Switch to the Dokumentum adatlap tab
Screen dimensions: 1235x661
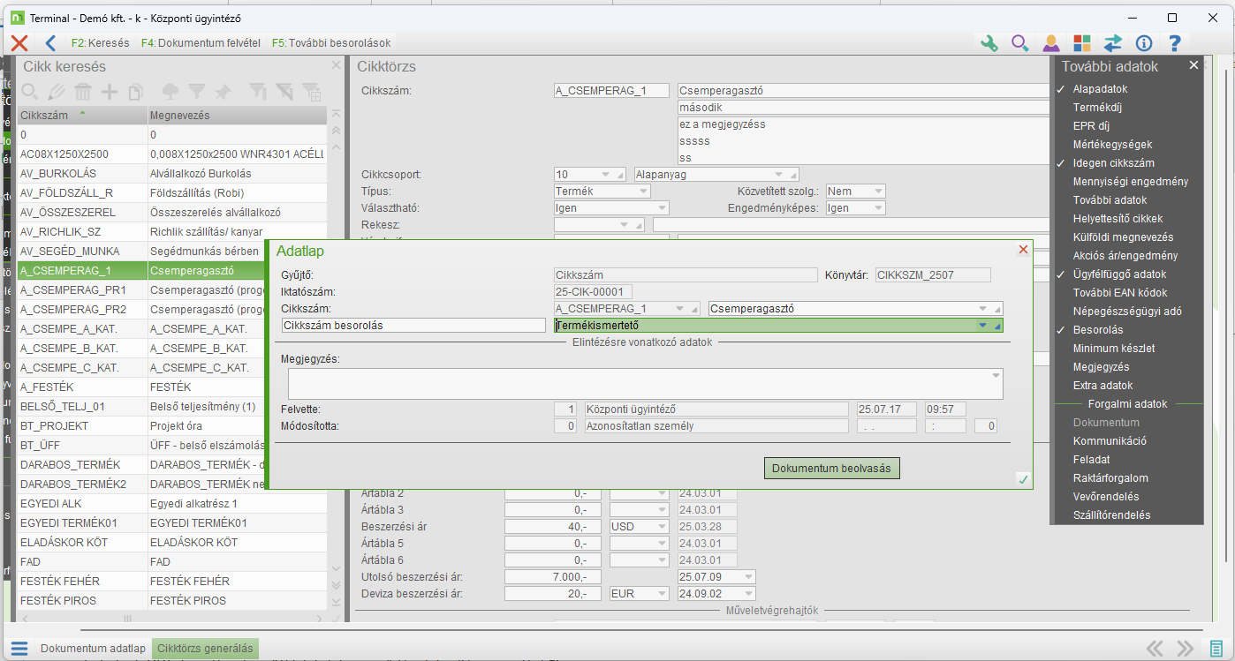[93, 649]
